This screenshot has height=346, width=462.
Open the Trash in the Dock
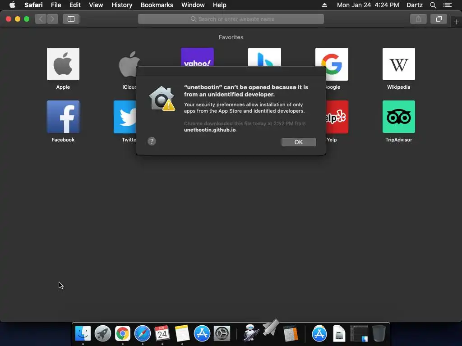(x=379, y=333)
